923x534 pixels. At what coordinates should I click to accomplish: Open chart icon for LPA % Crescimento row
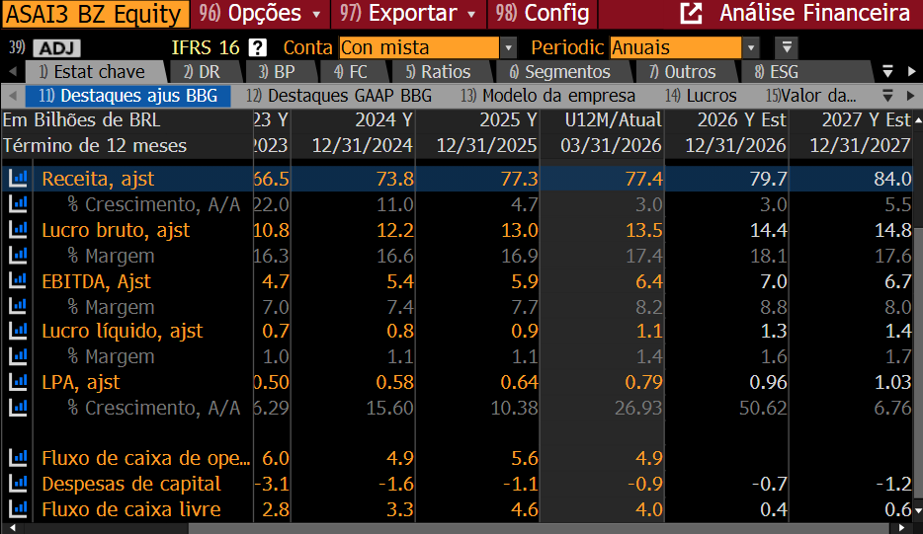coord(18,408)
